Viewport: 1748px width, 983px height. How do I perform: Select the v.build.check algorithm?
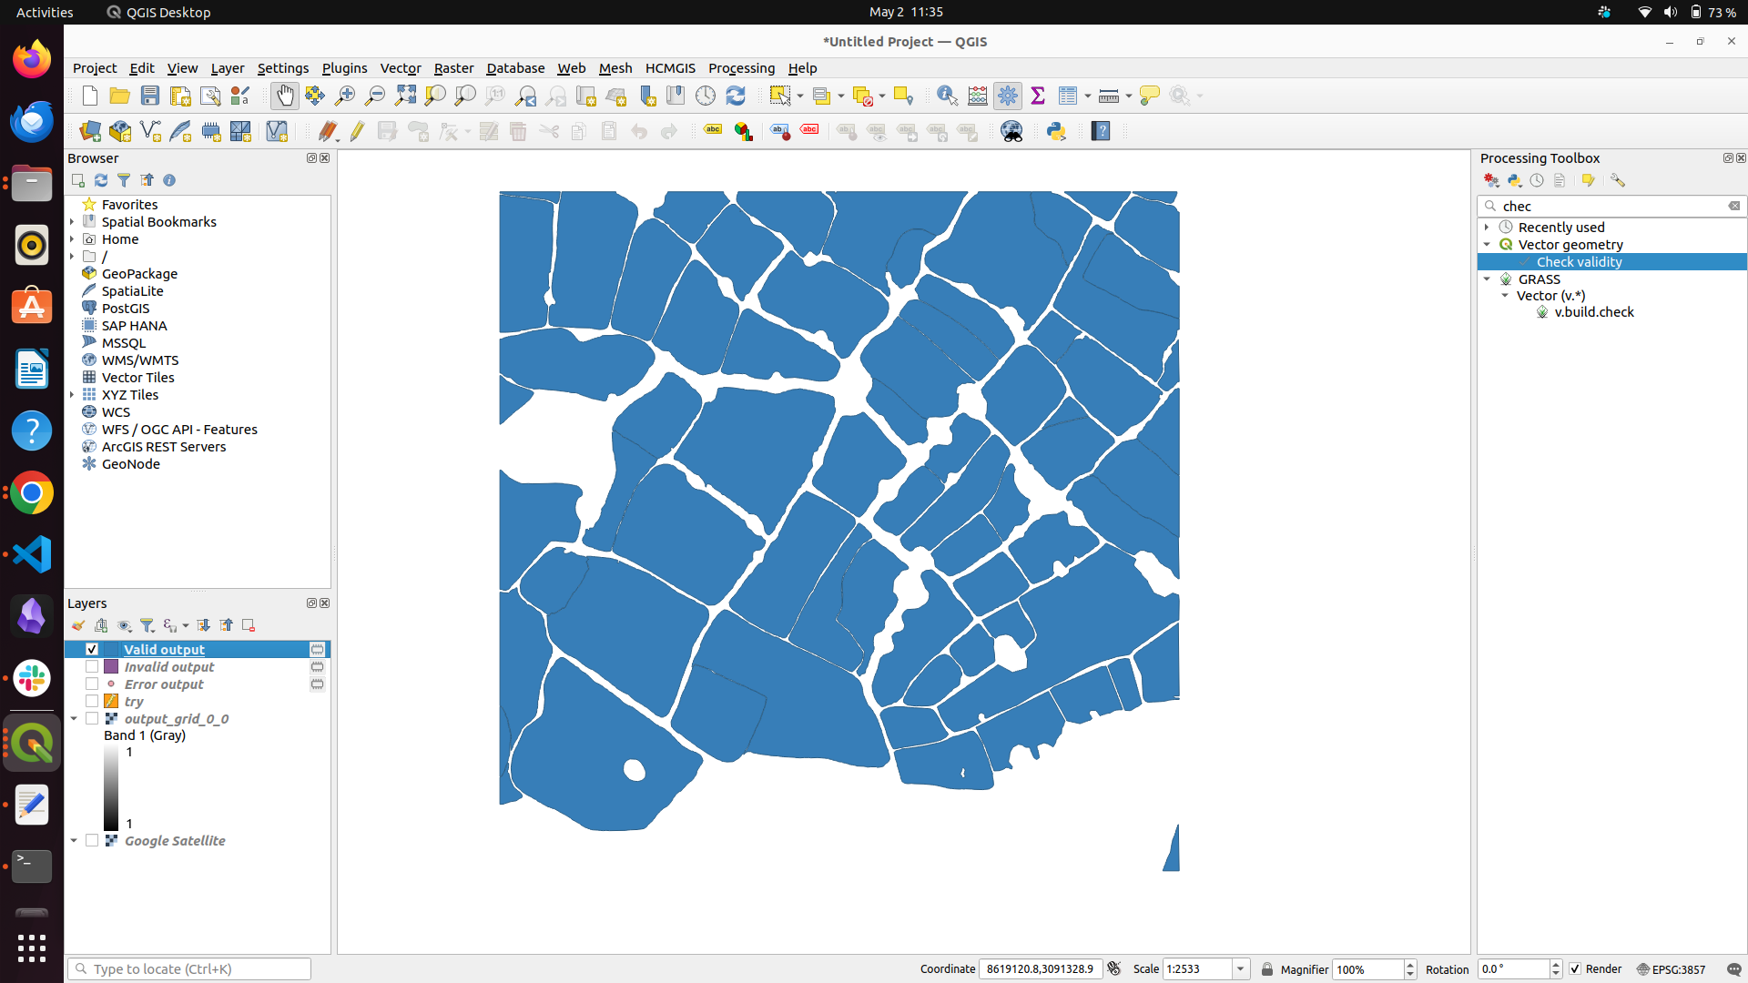click(x=1593, y=312)
